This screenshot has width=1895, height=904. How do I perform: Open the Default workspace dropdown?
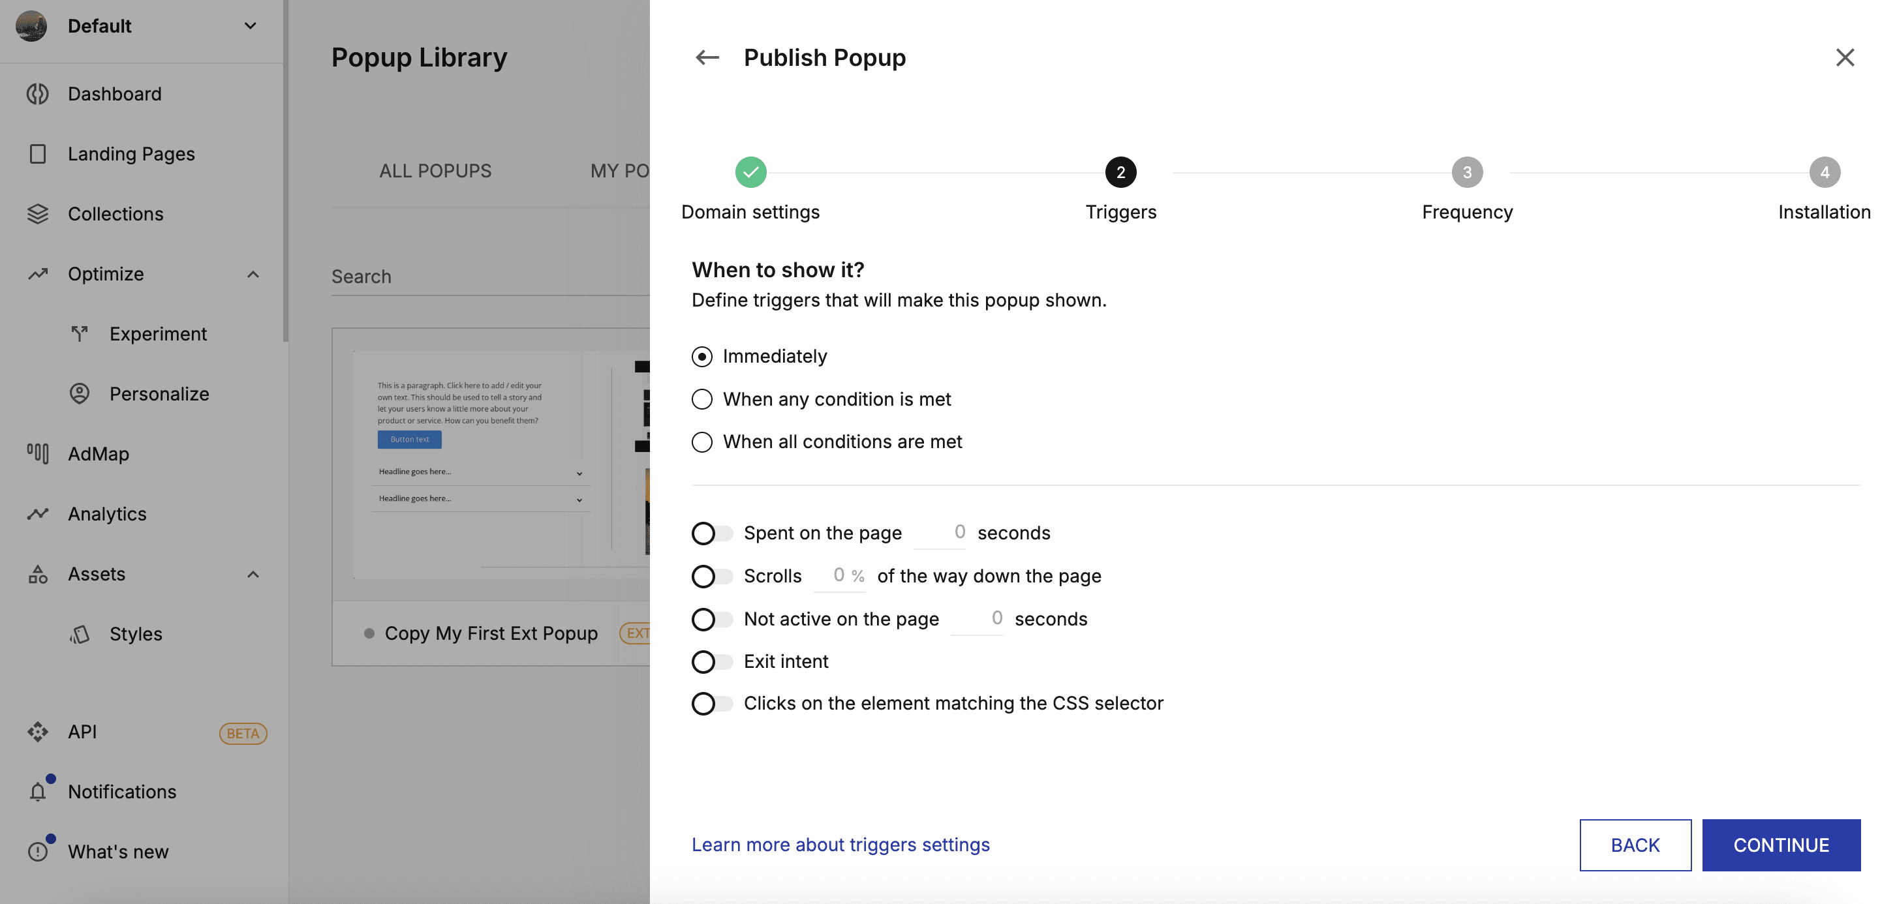click(x=250, y=25)
